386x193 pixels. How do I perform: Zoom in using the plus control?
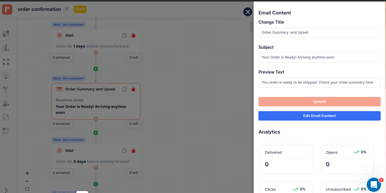point(27,173)
